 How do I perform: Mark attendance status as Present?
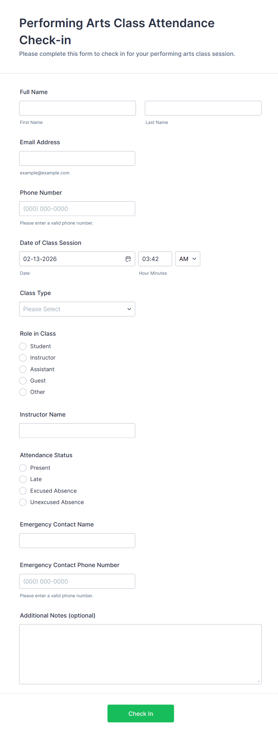[23, 468]
